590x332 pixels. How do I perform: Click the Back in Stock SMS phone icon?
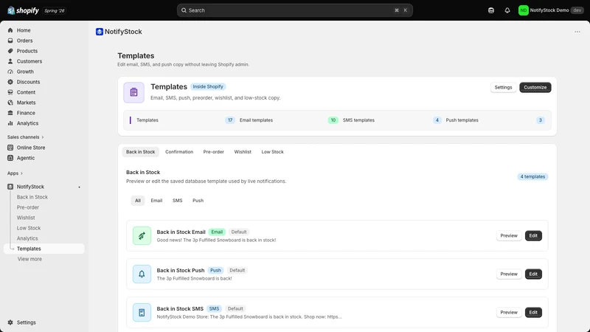click(x=142, y=312)
